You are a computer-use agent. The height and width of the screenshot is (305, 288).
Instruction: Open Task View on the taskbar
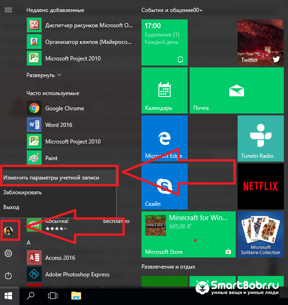tap(53, 296)
